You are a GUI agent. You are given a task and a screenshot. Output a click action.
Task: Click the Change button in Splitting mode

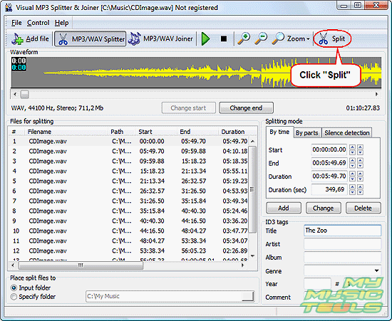tap(324, 208)
